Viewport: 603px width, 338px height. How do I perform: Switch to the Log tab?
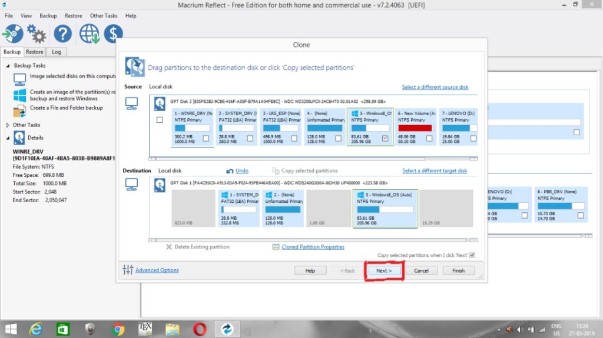coord(57,52)
